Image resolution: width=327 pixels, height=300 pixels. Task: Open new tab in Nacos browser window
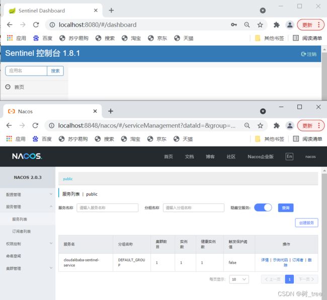(x=111, y=111)
